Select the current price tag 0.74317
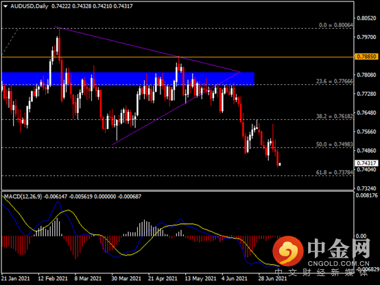 [366, 163]
